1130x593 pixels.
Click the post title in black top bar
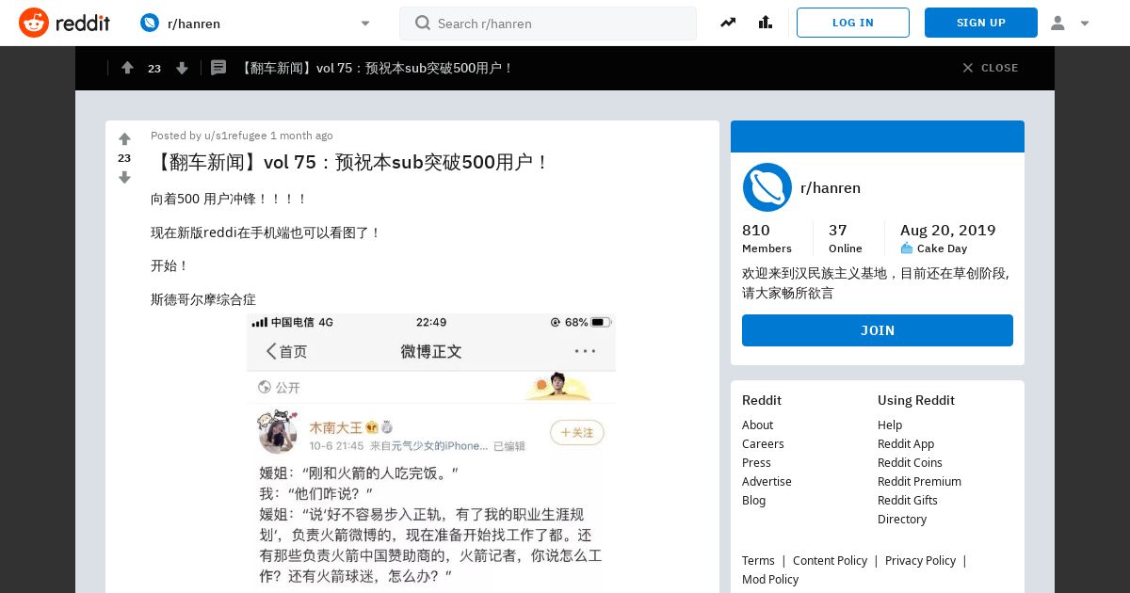pos(377,68)
